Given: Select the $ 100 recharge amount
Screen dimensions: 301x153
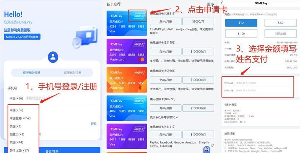Looking at the screenshot, I should [241, 34].
